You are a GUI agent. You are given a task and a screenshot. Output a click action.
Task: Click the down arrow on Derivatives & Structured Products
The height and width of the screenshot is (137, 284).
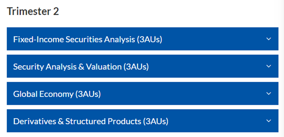pyautogui.click(x=269, y=121)
